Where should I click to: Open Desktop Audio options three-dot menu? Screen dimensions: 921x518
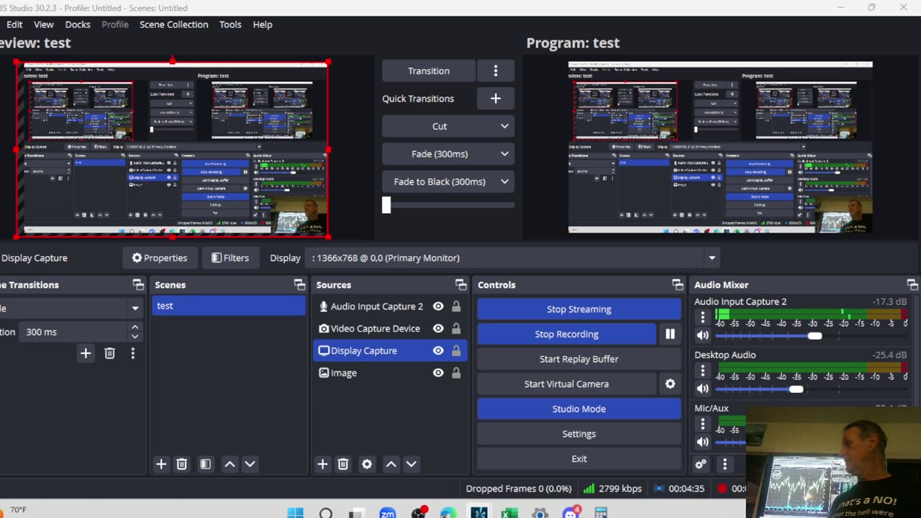(x=703, y=371)
